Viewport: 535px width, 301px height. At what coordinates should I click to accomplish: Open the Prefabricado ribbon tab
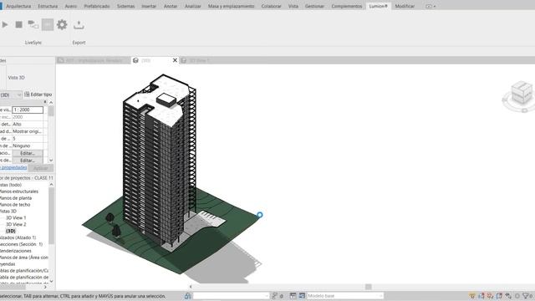97,6
